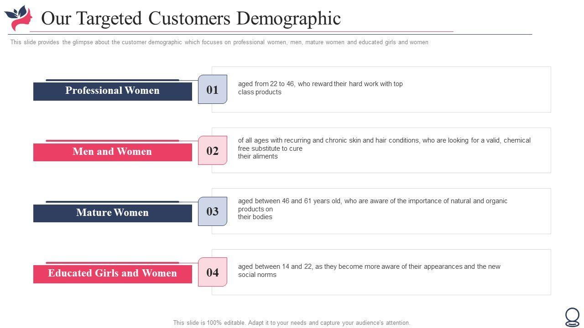Select the text about ages 14 and 22
The image size is (584, 328).
369,271
